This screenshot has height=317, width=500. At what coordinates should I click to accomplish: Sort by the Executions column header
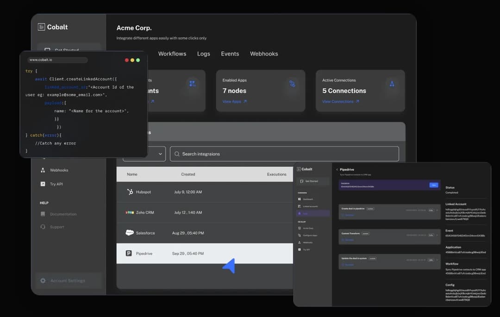[x=276, y=174]
